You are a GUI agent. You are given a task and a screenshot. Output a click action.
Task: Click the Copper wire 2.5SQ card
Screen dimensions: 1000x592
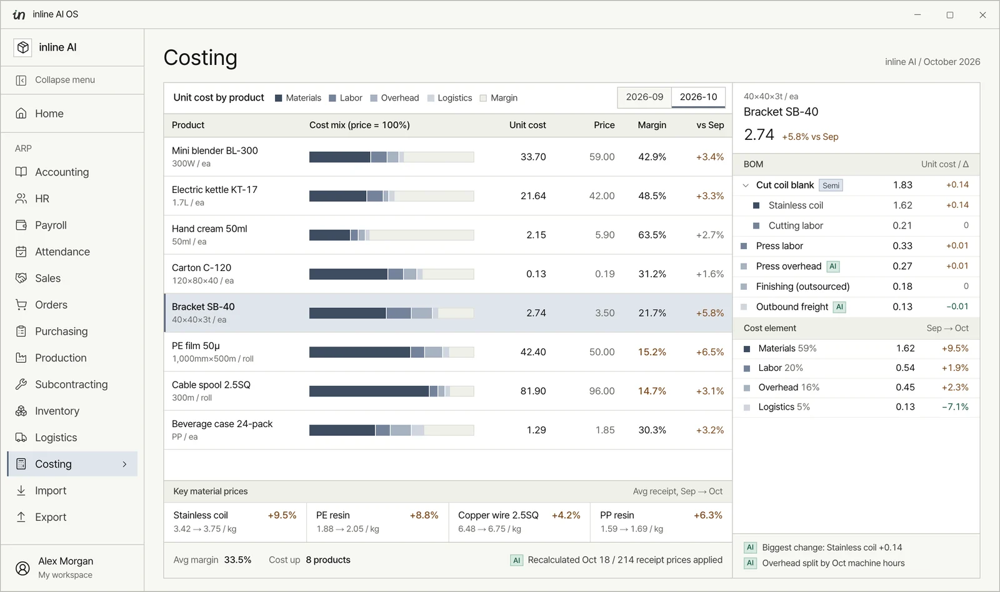pyautogui.click(x=519, y=522)
